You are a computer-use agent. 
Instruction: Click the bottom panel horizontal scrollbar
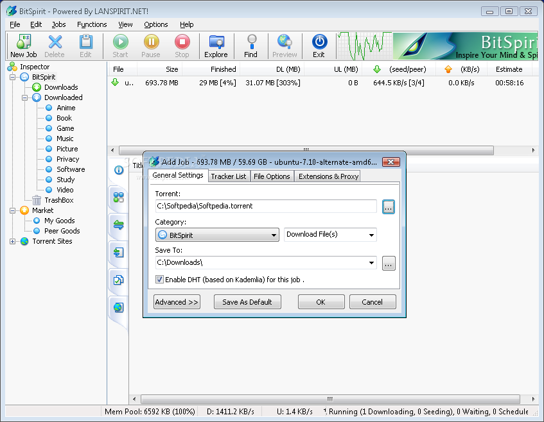(330, 399)
